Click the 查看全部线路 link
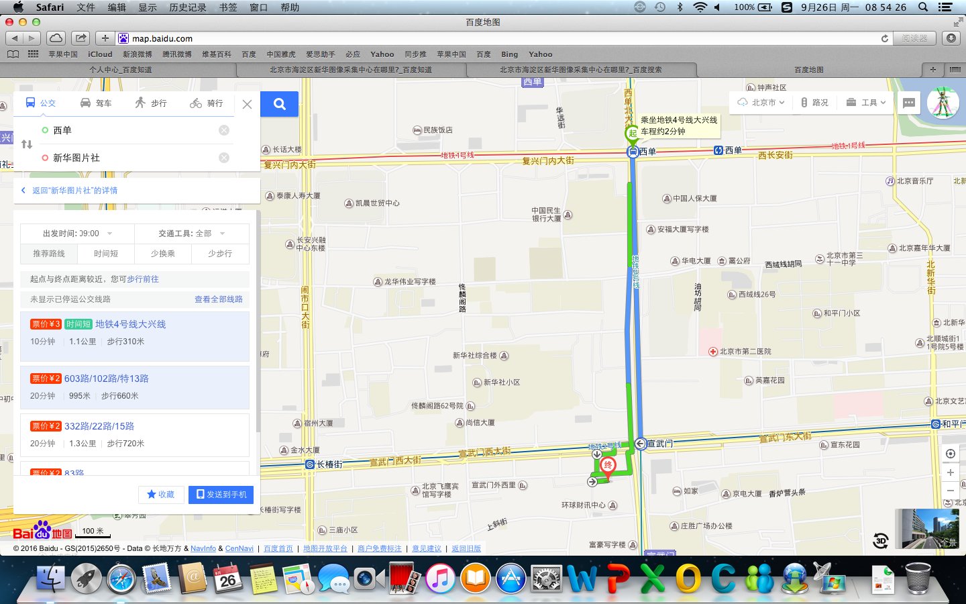Image resolution: width=966 pixels, height=604 pixels. pos(219,299)
